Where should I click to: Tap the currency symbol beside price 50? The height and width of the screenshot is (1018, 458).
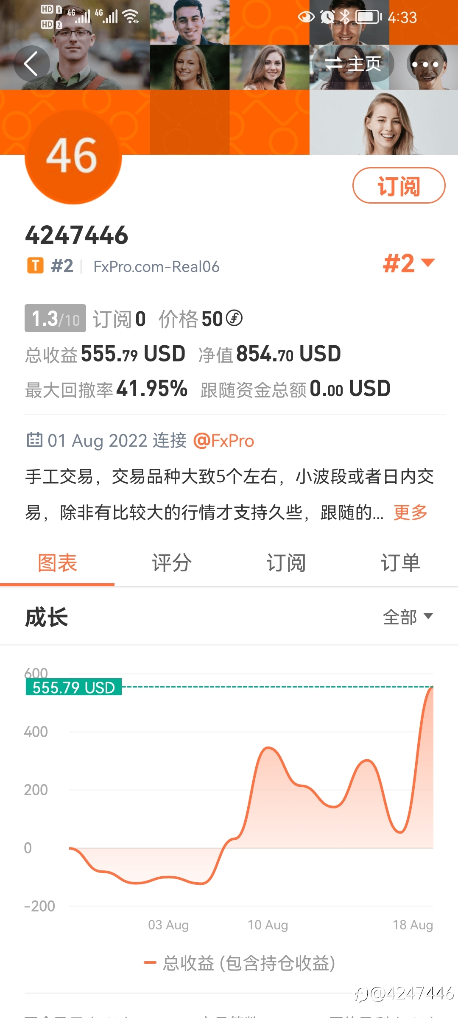click(x=234, y=318)
